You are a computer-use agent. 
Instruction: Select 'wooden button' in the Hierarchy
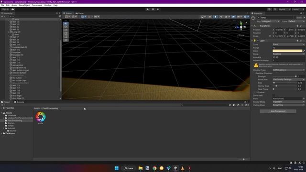click(x=19, y=73)
